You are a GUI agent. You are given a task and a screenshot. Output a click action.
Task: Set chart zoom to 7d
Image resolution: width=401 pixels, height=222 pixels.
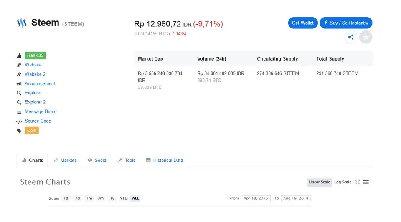tap(78, 199)
